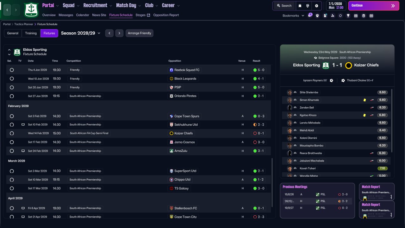Select the Sat 20 Jan 2029 PSIP fixture

point(12,87)
